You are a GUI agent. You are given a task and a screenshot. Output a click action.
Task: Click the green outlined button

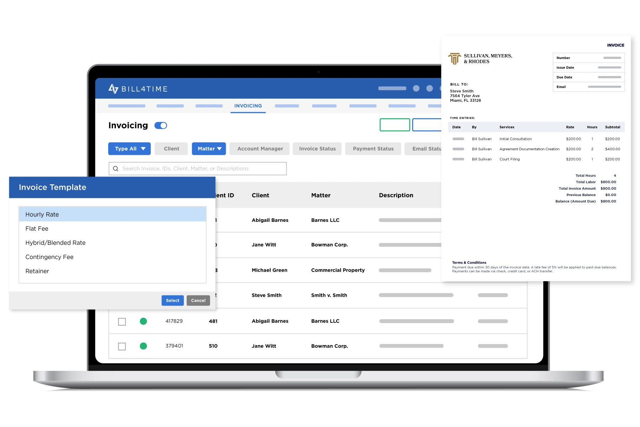pos(395,125)
